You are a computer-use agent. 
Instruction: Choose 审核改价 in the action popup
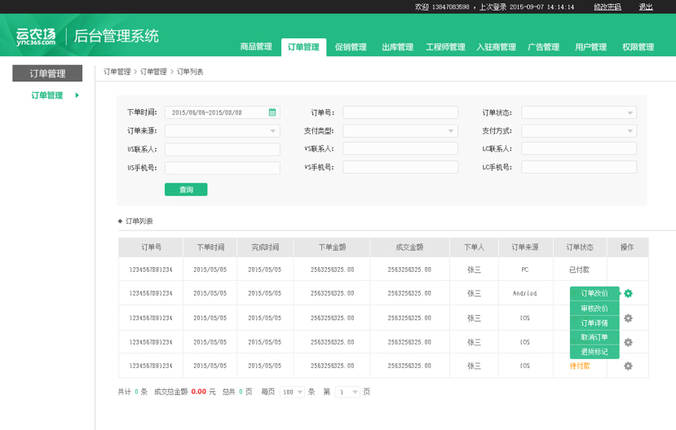click(x=594, y=308)
